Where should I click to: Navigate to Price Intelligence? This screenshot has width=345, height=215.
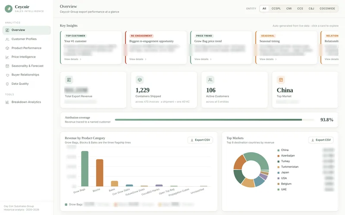coord(27,57)
